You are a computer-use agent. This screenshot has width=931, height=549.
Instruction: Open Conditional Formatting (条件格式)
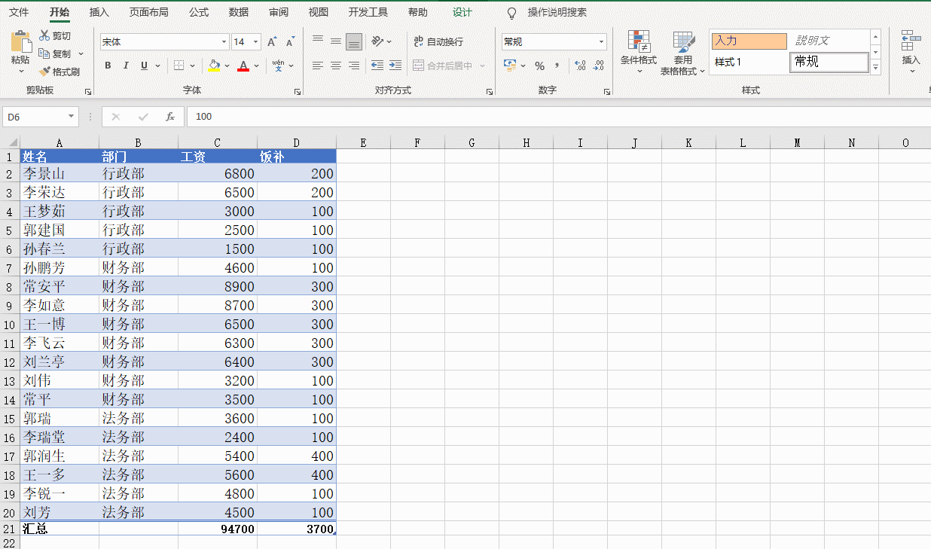tap(639, 53)
